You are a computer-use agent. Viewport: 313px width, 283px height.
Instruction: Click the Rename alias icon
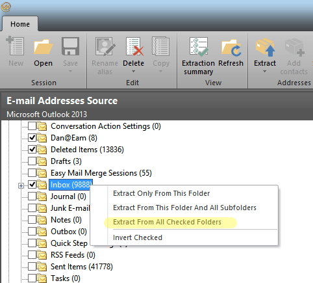point(105,46)
